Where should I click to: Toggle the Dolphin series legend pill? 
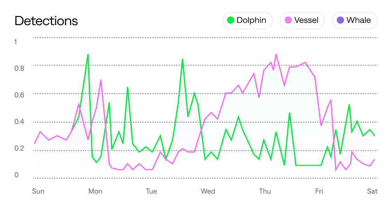click(x=247, y=20)
